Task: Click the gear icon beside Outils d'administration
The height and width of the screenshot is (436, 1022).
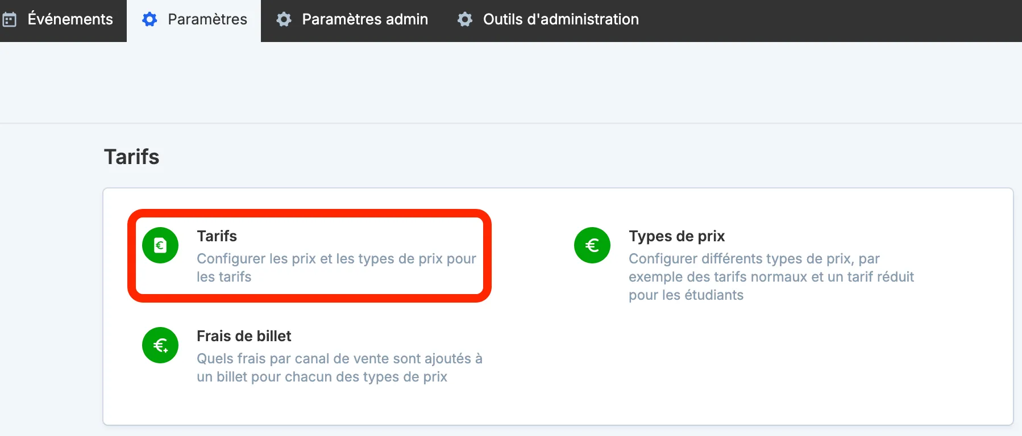Action: 465,19
